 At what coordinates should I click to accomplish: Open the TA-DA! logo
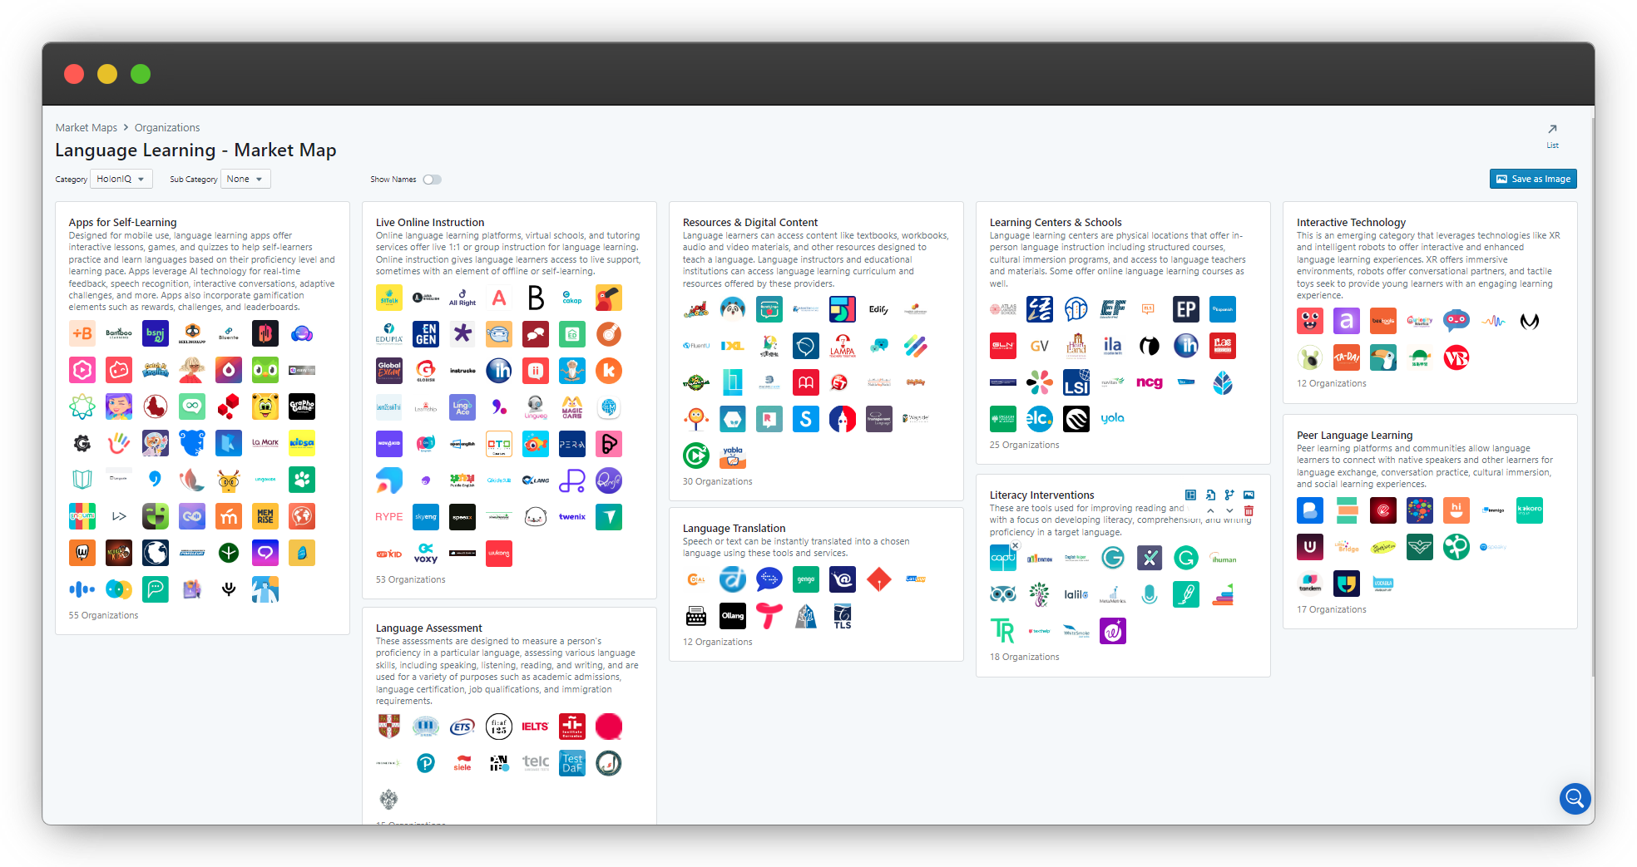(1346, 357)
